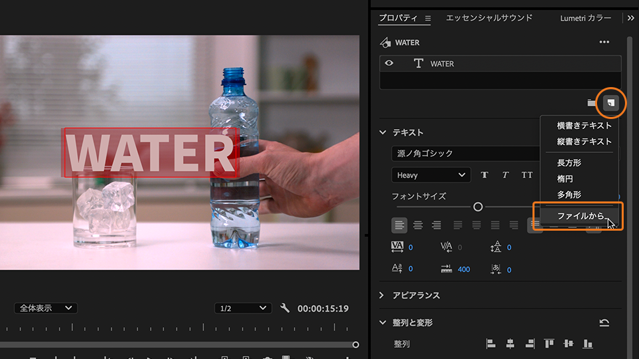639x359 pixels.
Task: Click the tracking icon
Action: (x=397, y=247)
